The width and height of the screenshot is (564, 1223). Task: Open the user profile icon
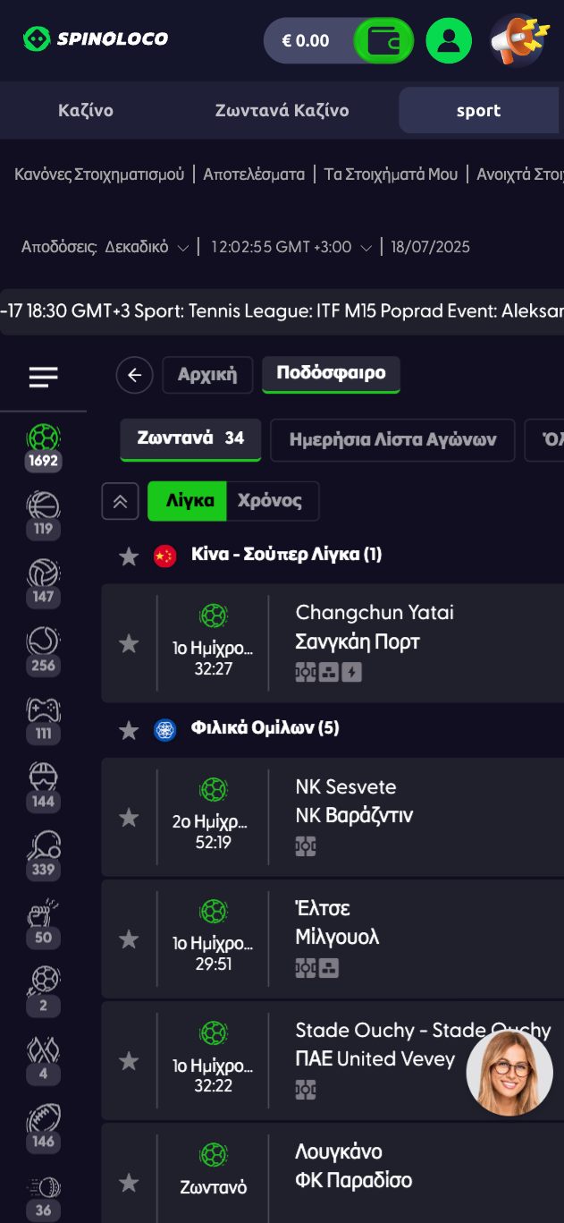[x=449, y=40]
